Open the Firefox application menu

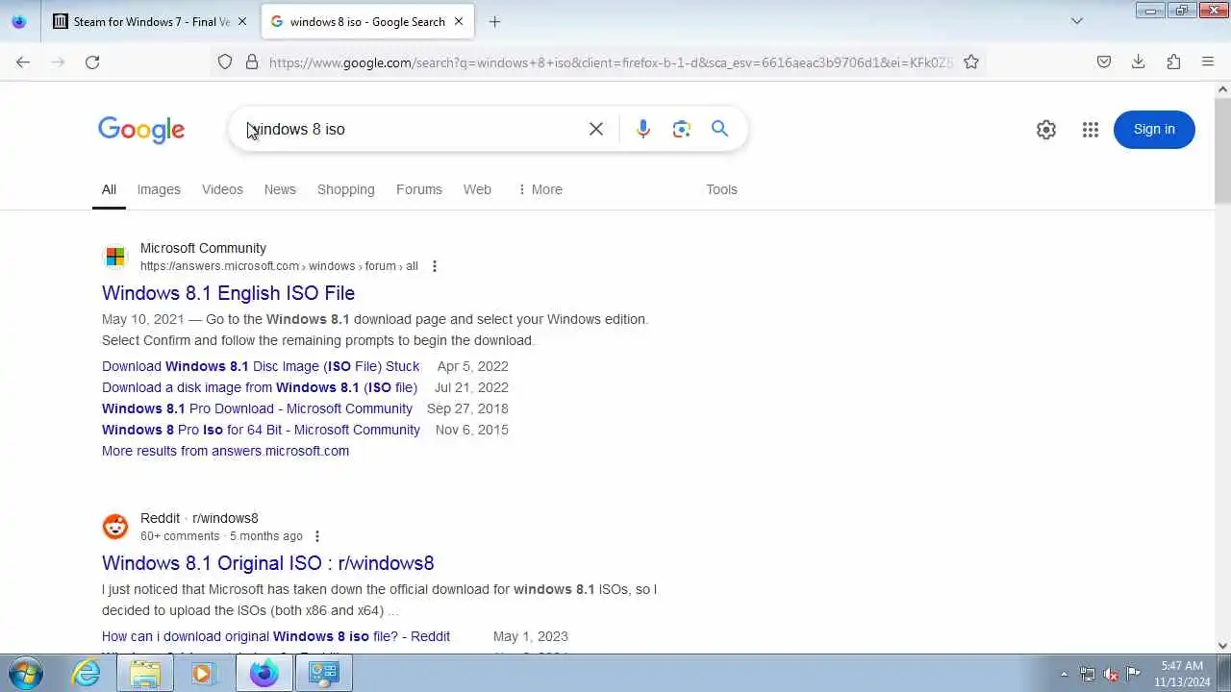[x=1208, y=62]
